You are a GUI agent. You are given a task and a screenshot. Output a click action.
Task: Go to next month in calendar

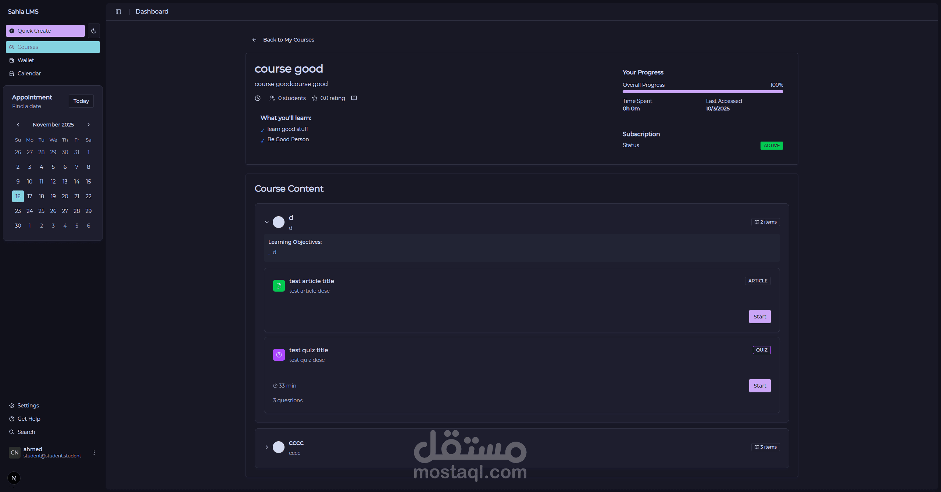(x=89, y=125)
